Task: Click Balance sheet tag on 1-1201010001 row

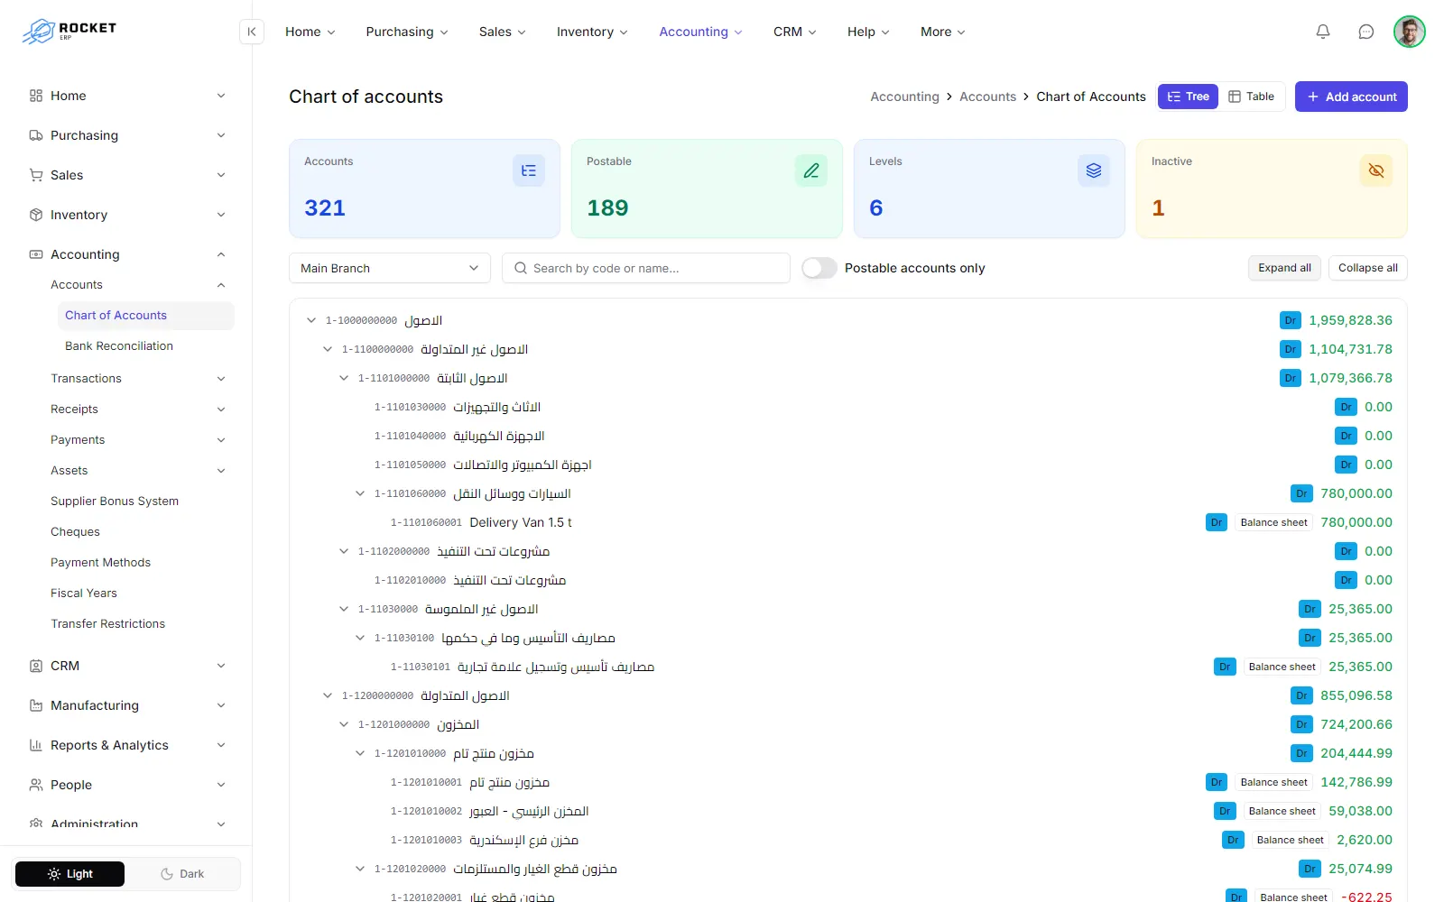Action: 1273,782
